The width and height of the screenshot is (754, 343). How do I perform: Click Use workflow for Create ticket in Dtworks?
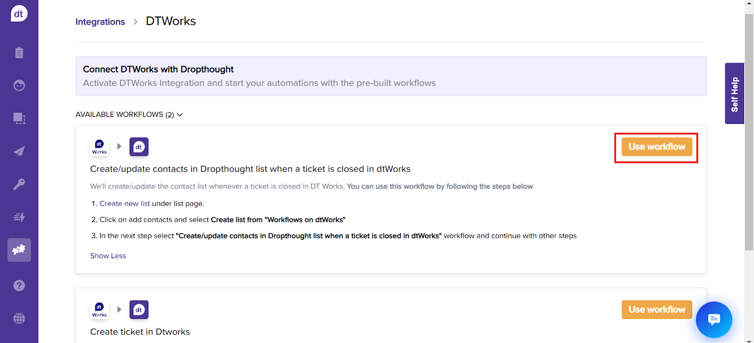coord(656,310)
